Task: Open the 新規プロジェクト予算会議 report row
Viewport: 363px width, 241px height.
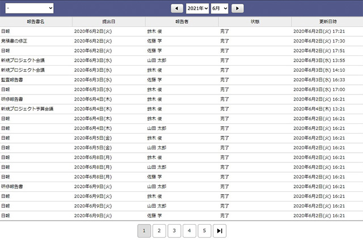Action: tap(181, 109)
